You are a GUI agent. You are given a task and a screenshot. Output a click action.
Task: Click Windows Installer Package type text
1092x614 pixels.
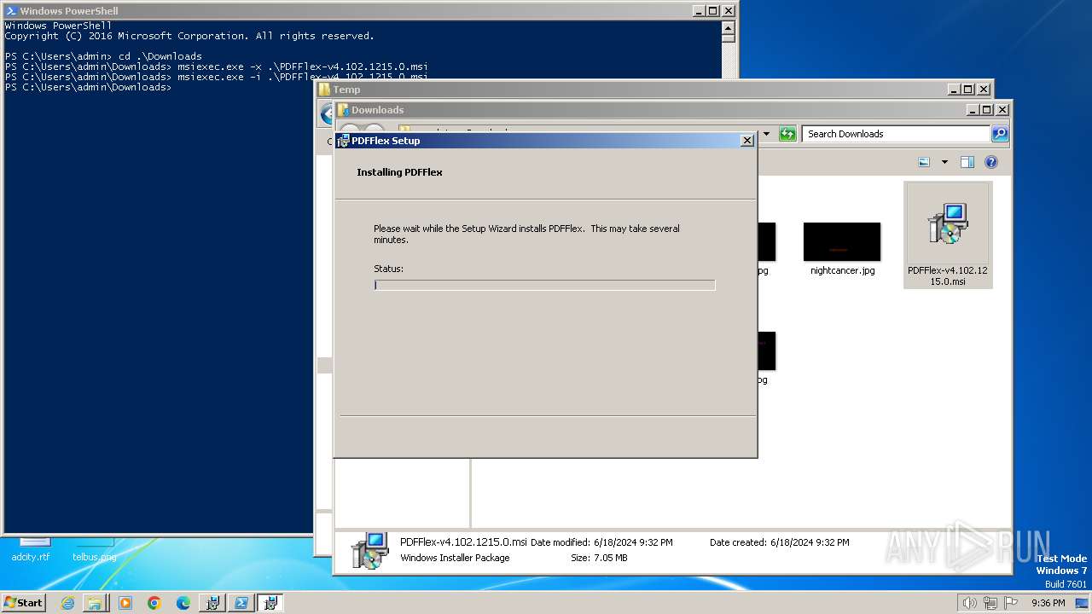[455, 558]
